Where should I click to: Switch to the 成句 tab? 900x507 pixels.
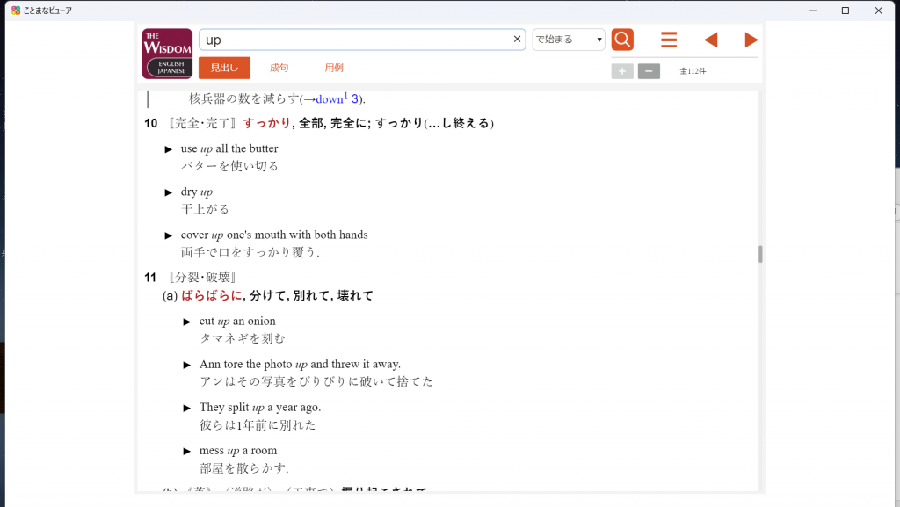click(279, 68)
